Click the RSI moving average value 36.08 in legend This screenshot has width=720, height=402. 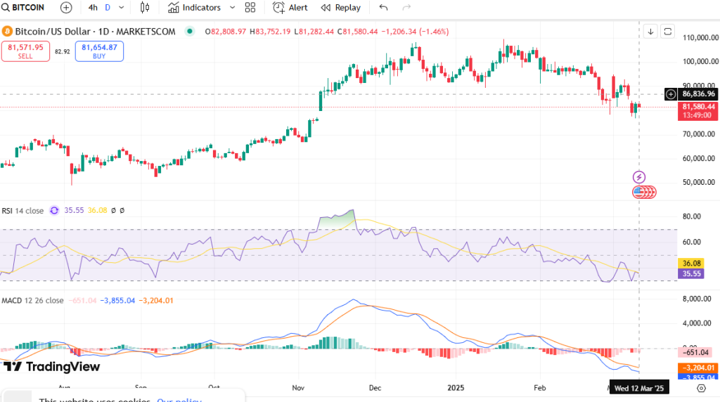97,210
